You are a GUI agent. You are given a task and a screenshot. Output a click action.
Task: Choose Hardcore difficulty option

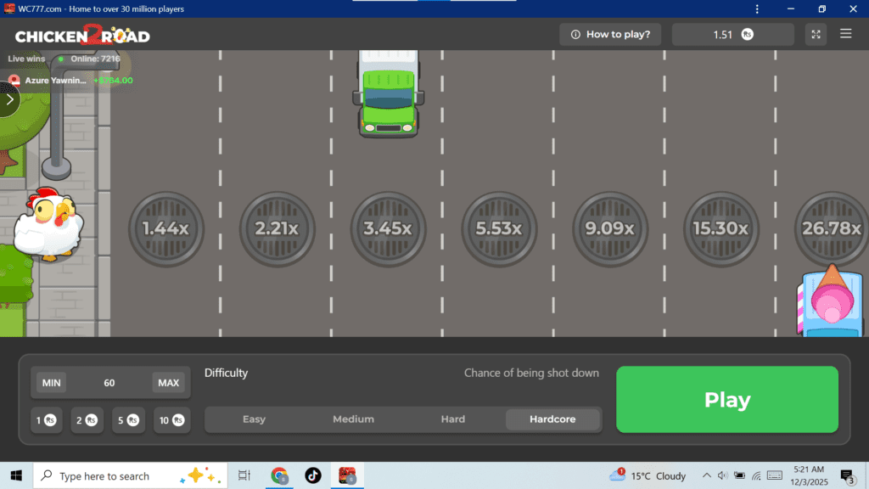tap(552, 419)
